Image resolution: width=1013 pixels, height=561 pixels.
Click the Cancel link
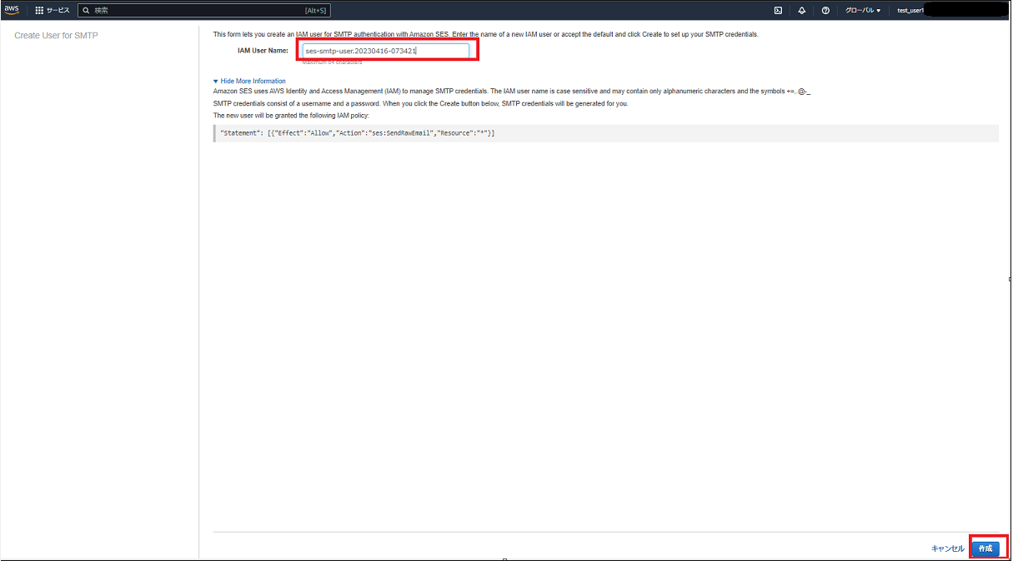point(948,549)
